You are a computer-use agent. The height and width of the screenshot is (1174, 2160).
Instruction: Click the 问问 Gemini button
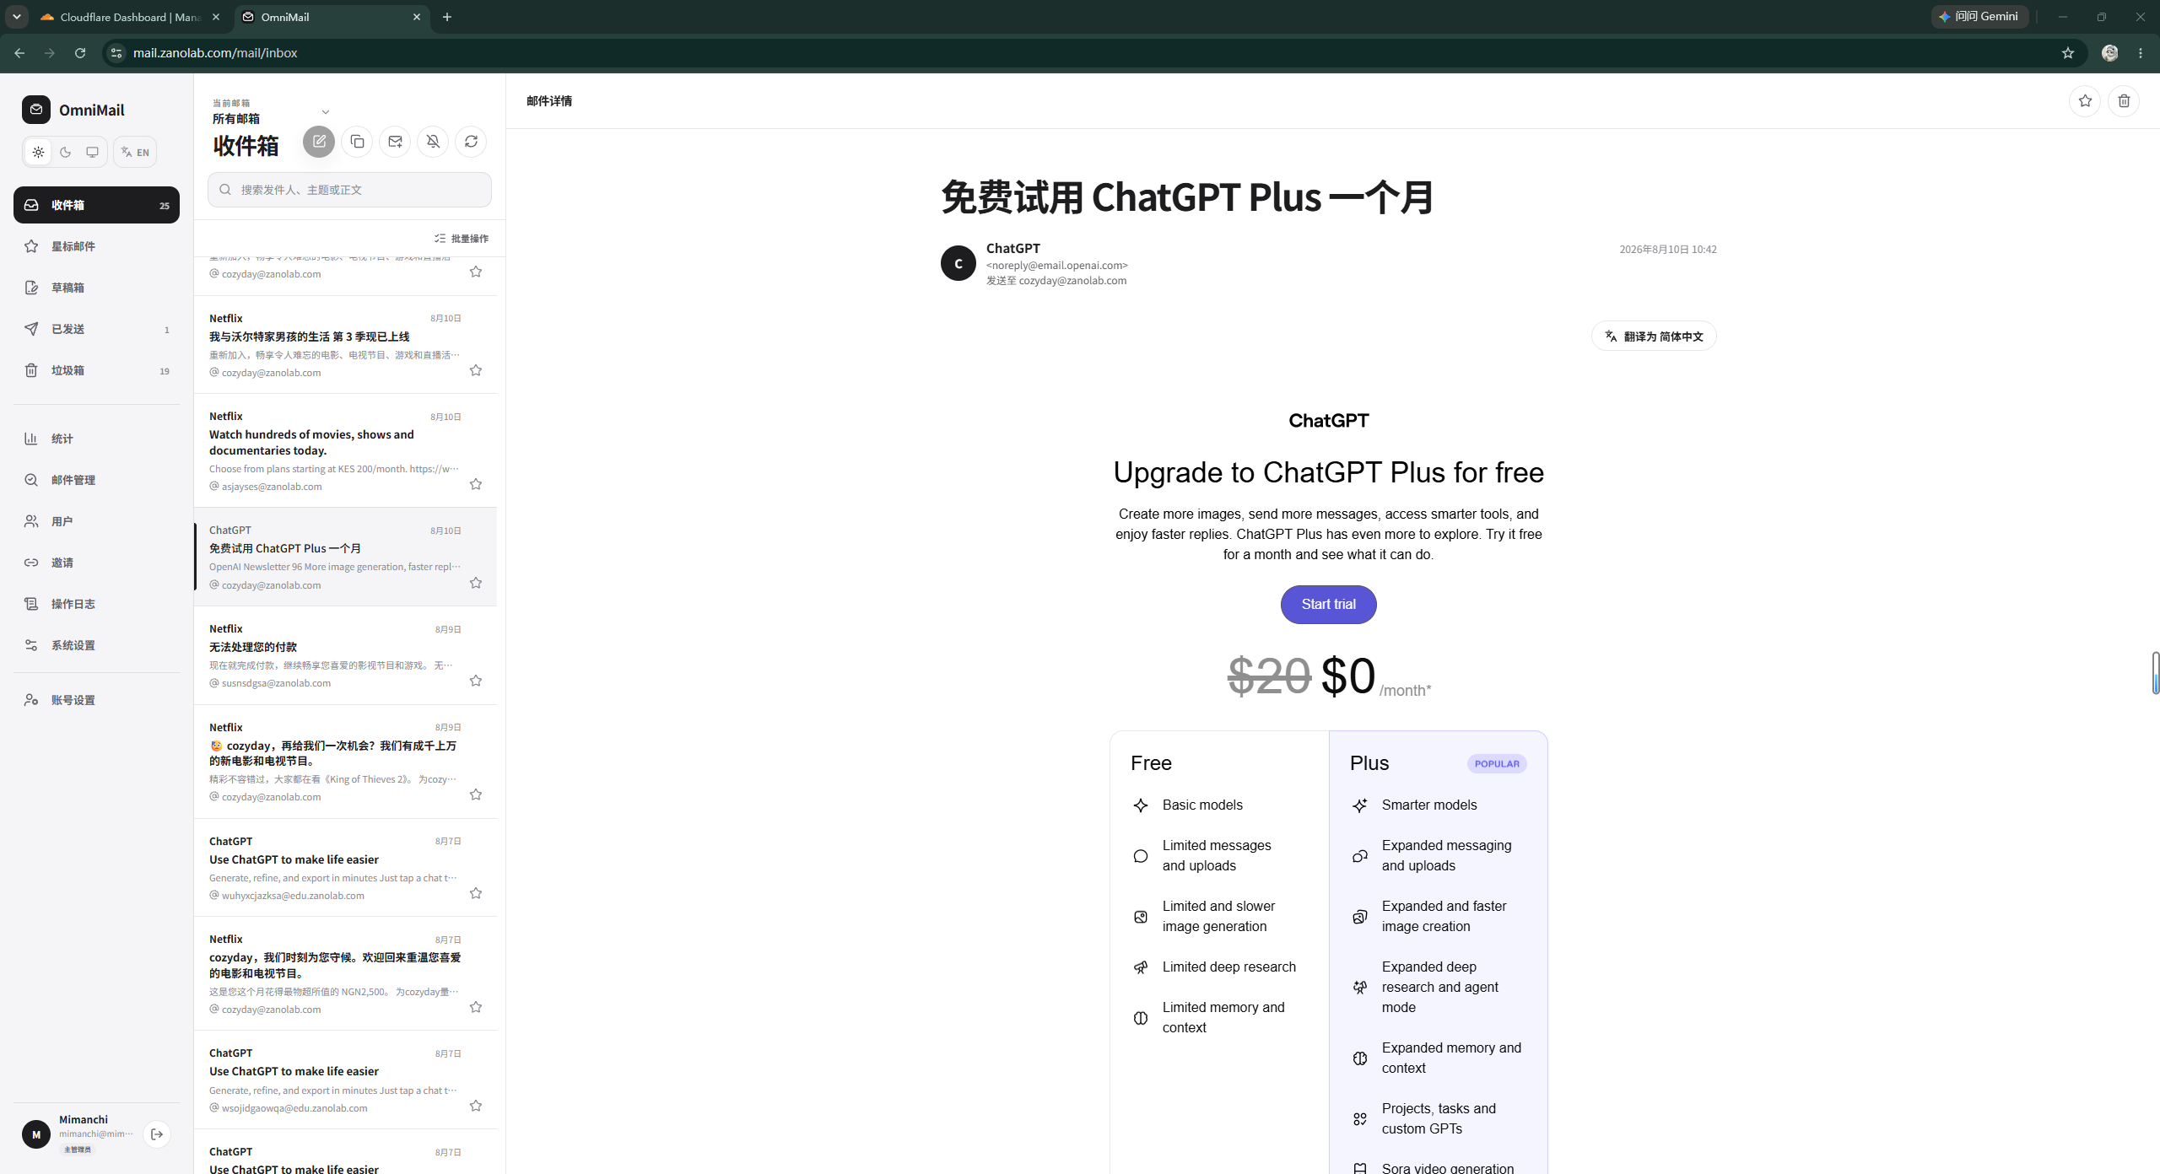tap(1979, 17)
